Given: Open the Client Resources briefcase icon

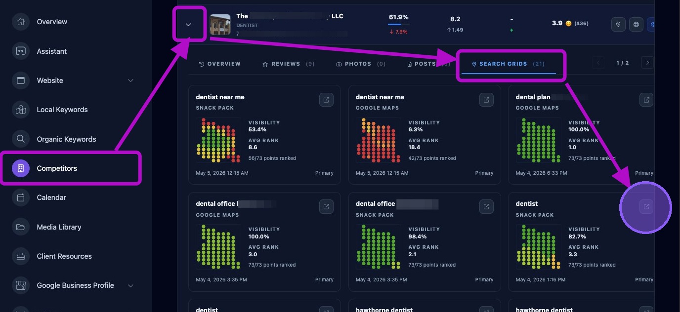Looking at the screenshot, I should click(21, 256).
